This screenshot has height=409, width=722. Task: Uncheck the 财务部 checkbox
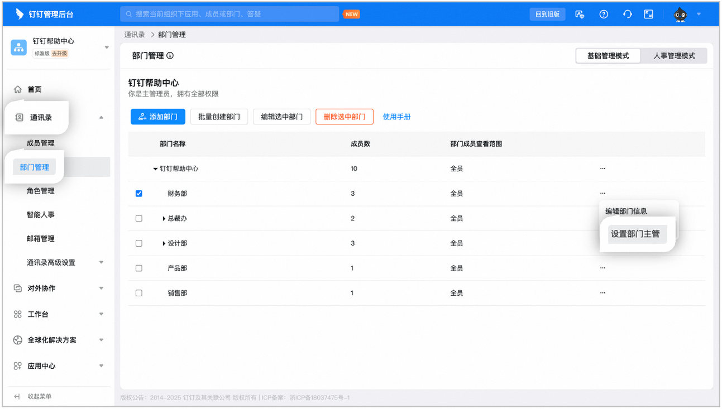coord(139,194)
